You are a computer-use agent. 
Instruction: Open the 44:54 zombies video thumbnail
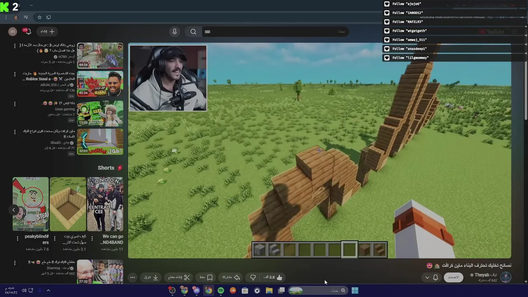(100, 55)
